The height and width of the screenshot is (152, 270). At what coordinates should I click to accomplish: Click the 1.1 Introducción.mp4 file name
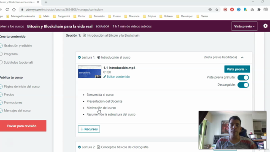click(119, 68)
